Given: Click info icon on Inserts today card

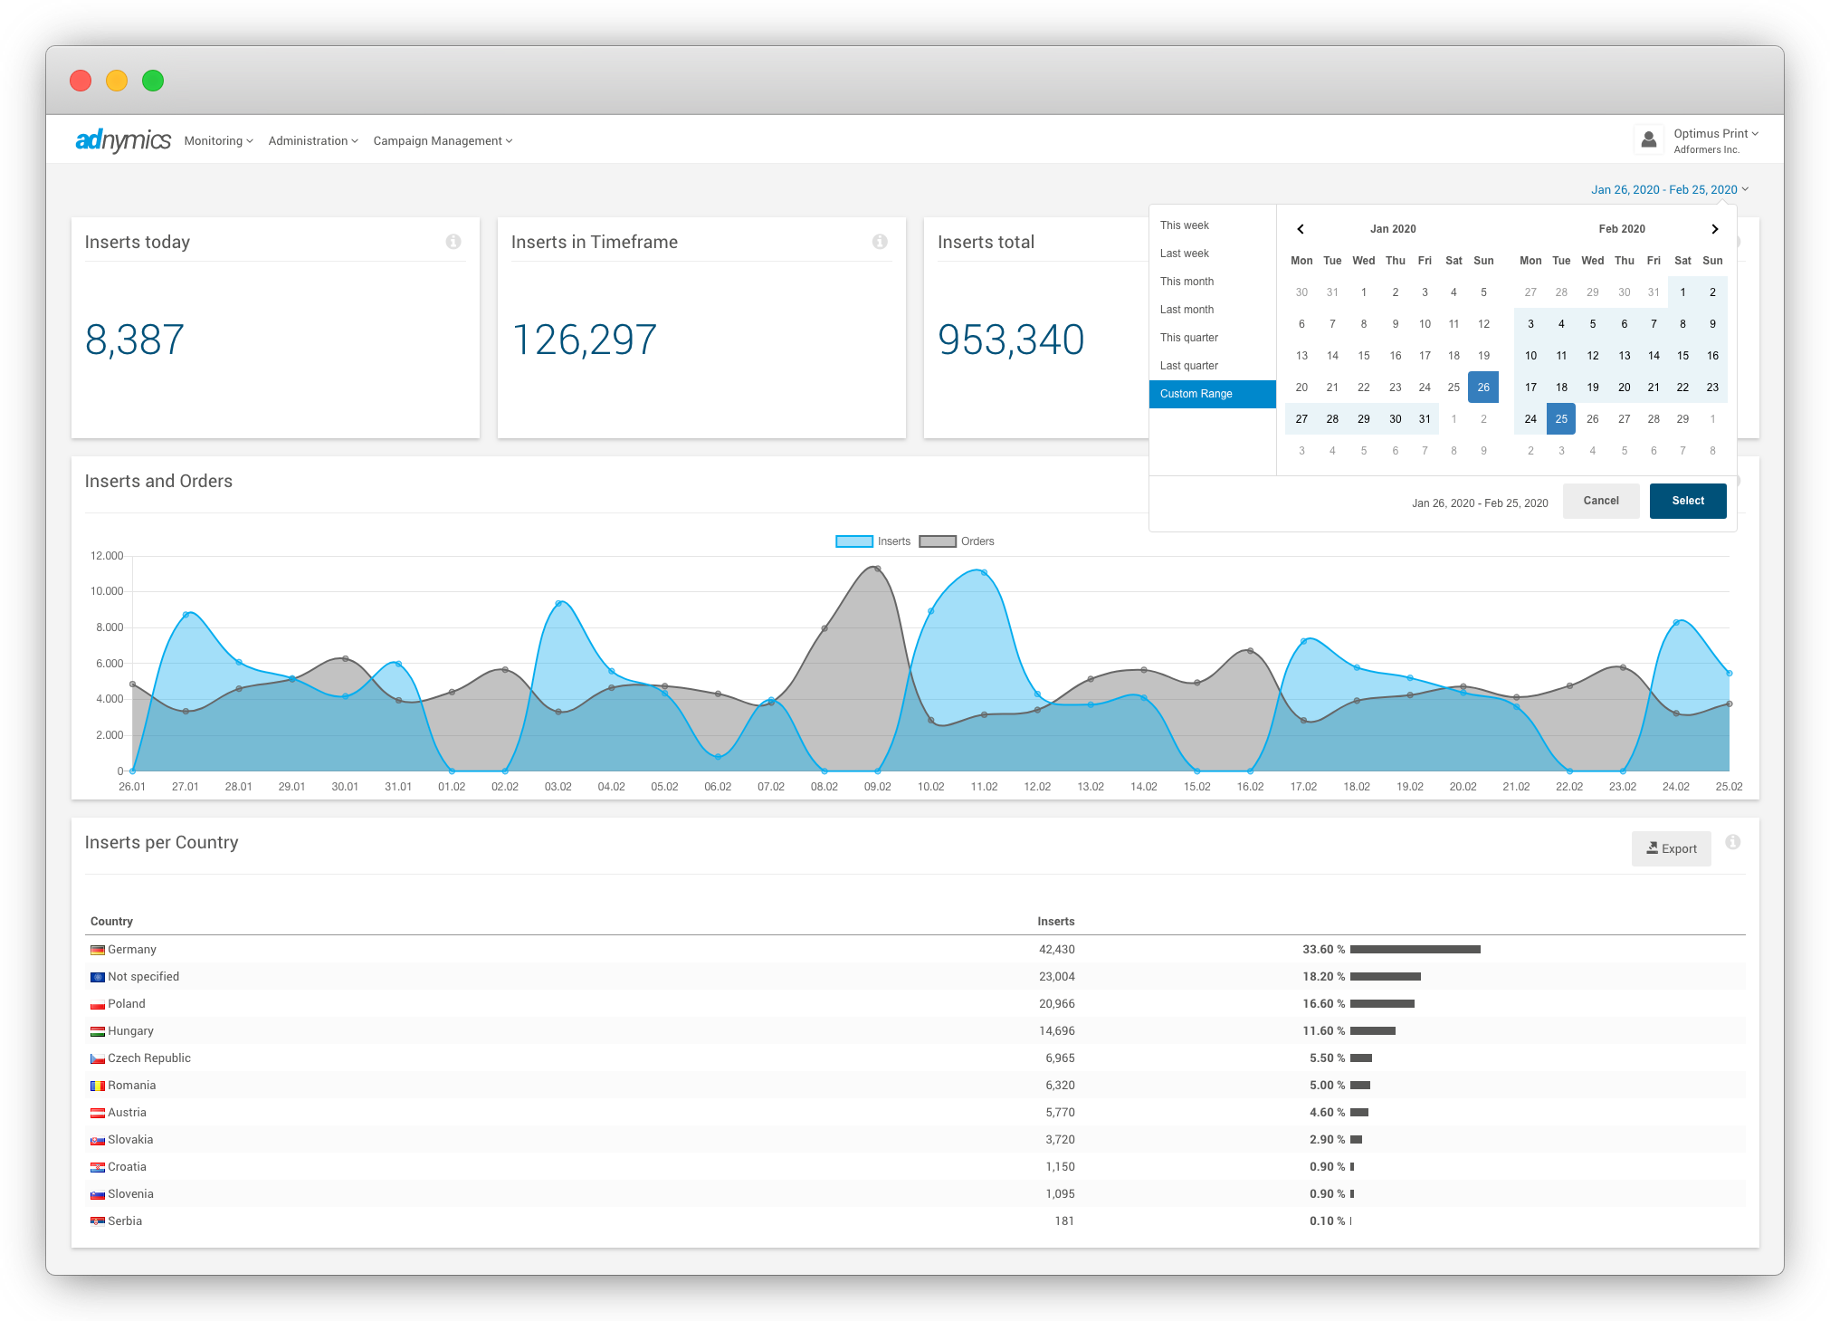Looking at the screenshot, I should coord(453,242).
